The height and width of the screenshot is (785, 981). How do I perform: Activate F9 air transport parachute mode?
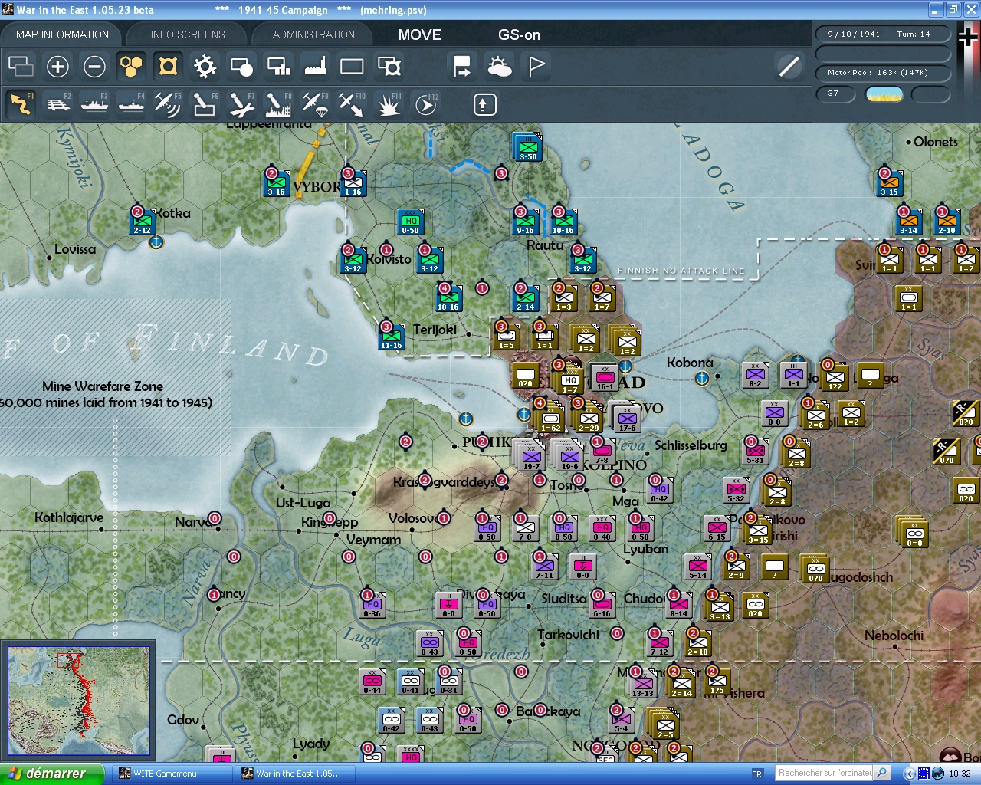(x=315, y=104)
